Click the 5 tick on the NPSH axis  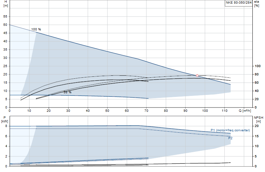[255, 156]
